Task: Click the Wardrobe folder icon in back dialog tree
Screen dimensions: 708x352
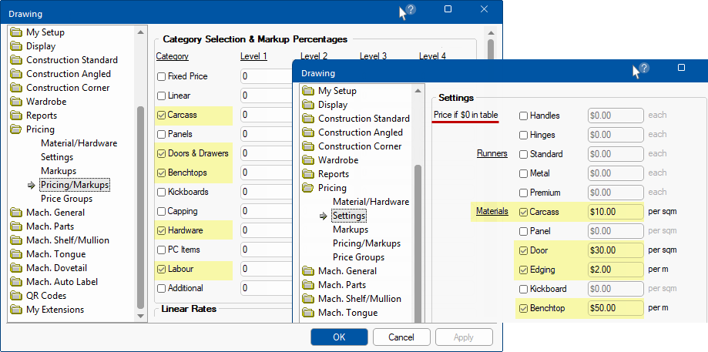Action: tap(16, 102)
